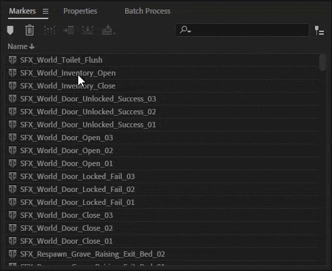The height and width of the screenshot is (271, 332).
Task: Select marker SFX_World_Inventory_Close
Action: click(163, 86)
